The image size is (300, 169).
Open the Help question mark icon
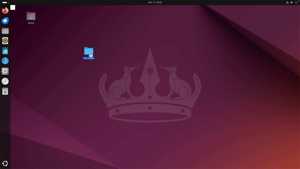click(5, 61)
